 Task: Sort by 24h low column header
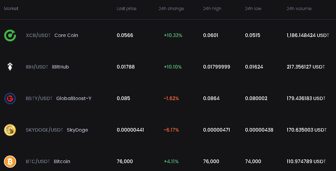(x=253, y=8)
